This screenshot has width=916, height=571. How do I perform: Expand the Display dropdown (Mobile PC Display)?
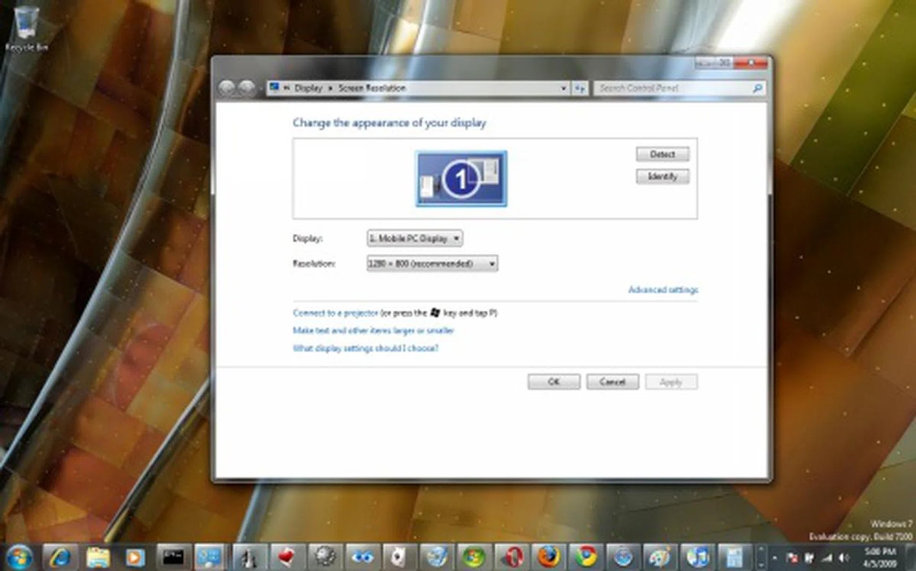coord(415,238)
